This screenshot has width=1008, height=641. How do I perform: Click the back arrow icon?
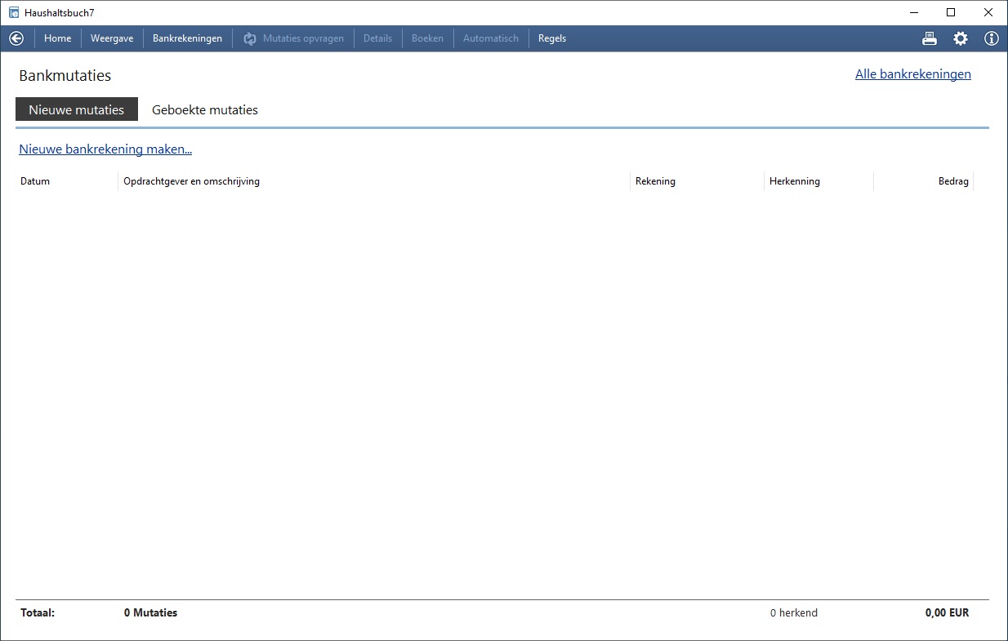click(x=16, y=38)
